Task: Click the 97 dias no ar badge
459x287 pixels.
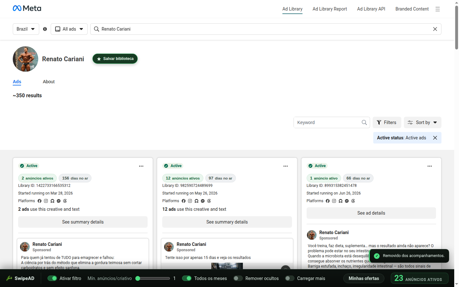Action: point(220,178)
